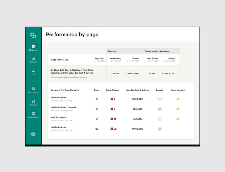Click the Target Keyword column header
225x172 pixels.
[178, 90]
